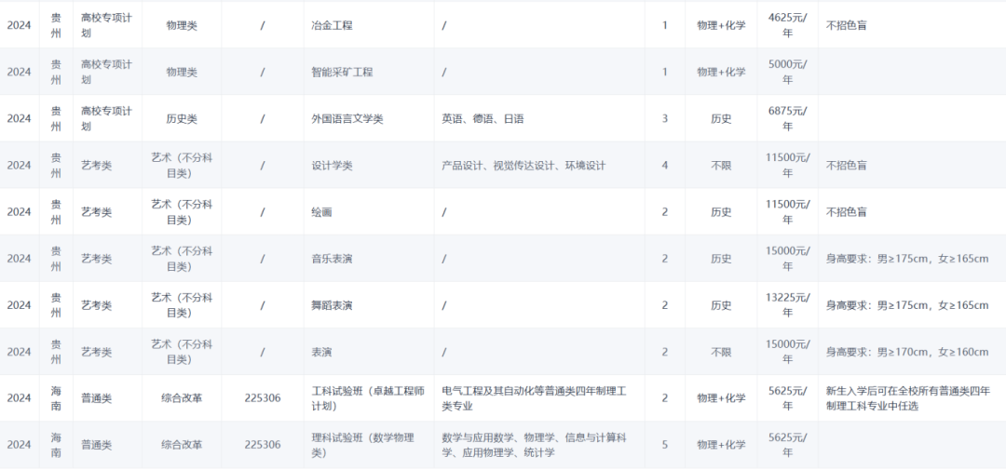Click the 2024 year in 冶金工程 row
Image resolution: width=1006 pixels, height=470 pixels.
(20, 26)
